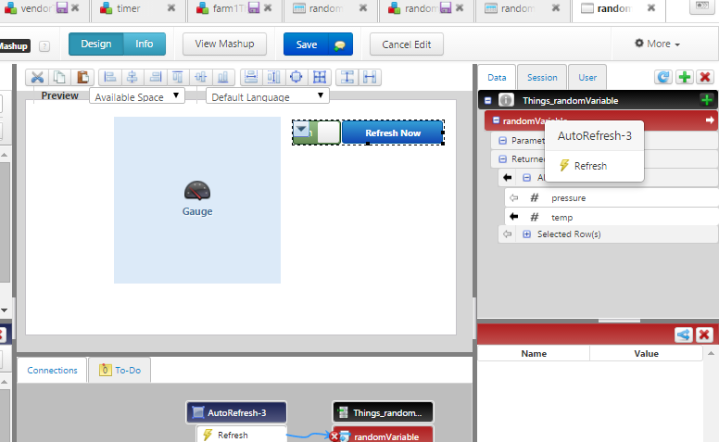Open the More dropdown menu
The width and height of the screenshot is (719, 442).
(657, 44)
